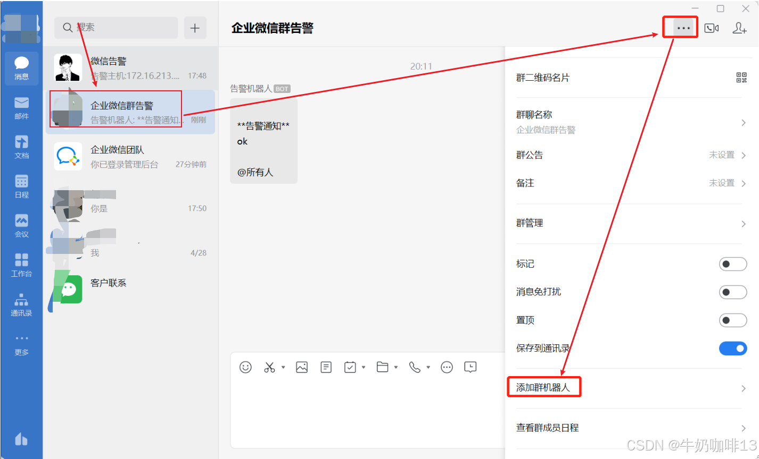Click the quick-reply message icon
Image resolution: width=759 pixels, height=459 pixels.
470,367
